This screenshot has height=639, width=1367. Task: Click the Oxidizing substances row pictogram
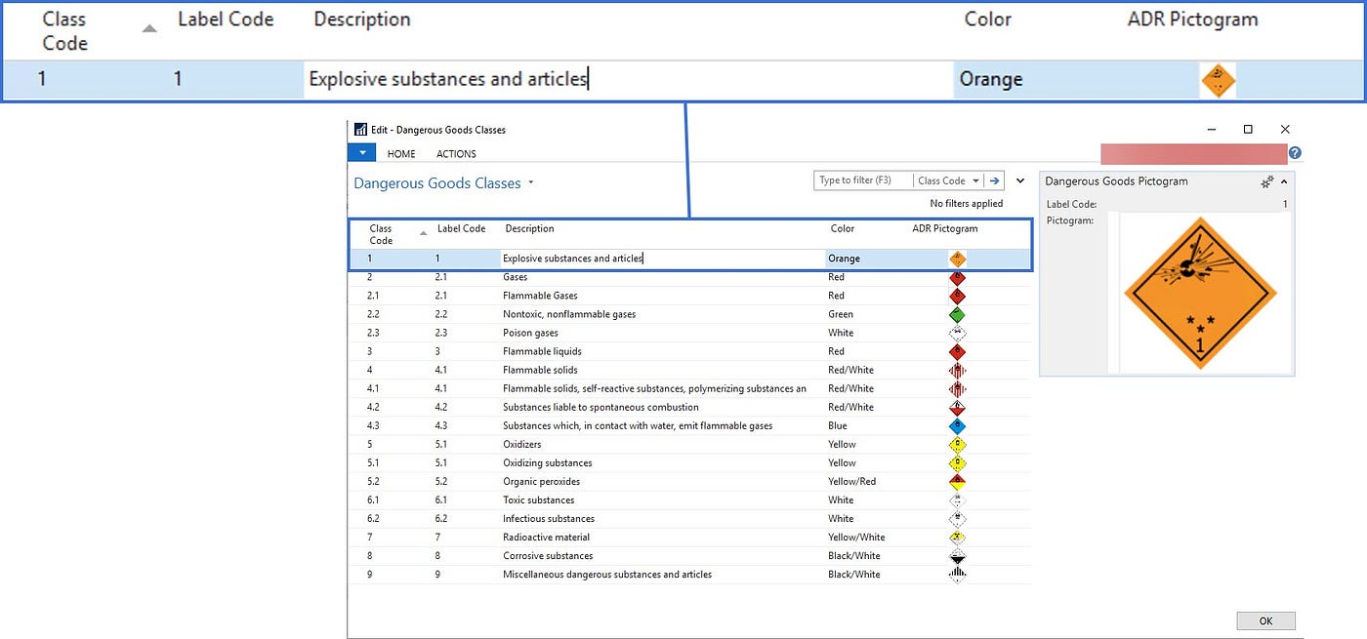pos(958,462)
